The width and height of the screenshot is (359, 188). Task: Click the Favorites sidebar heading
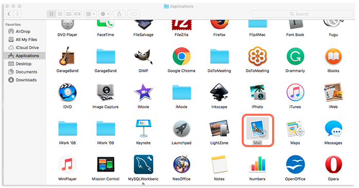pos(13,25)
